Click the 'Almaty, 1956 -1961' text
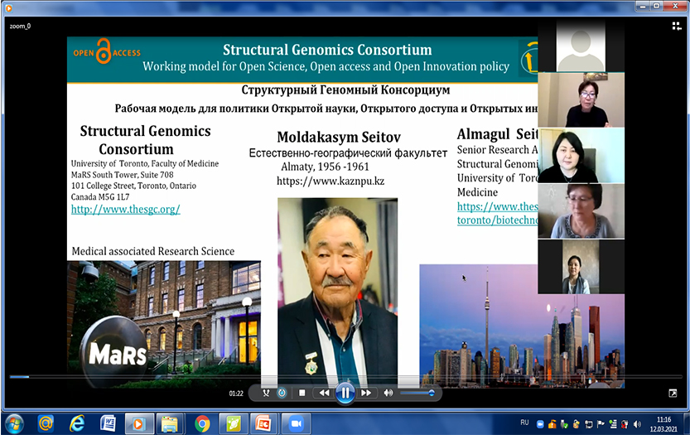Screen dimensions: 690x435 325,167
